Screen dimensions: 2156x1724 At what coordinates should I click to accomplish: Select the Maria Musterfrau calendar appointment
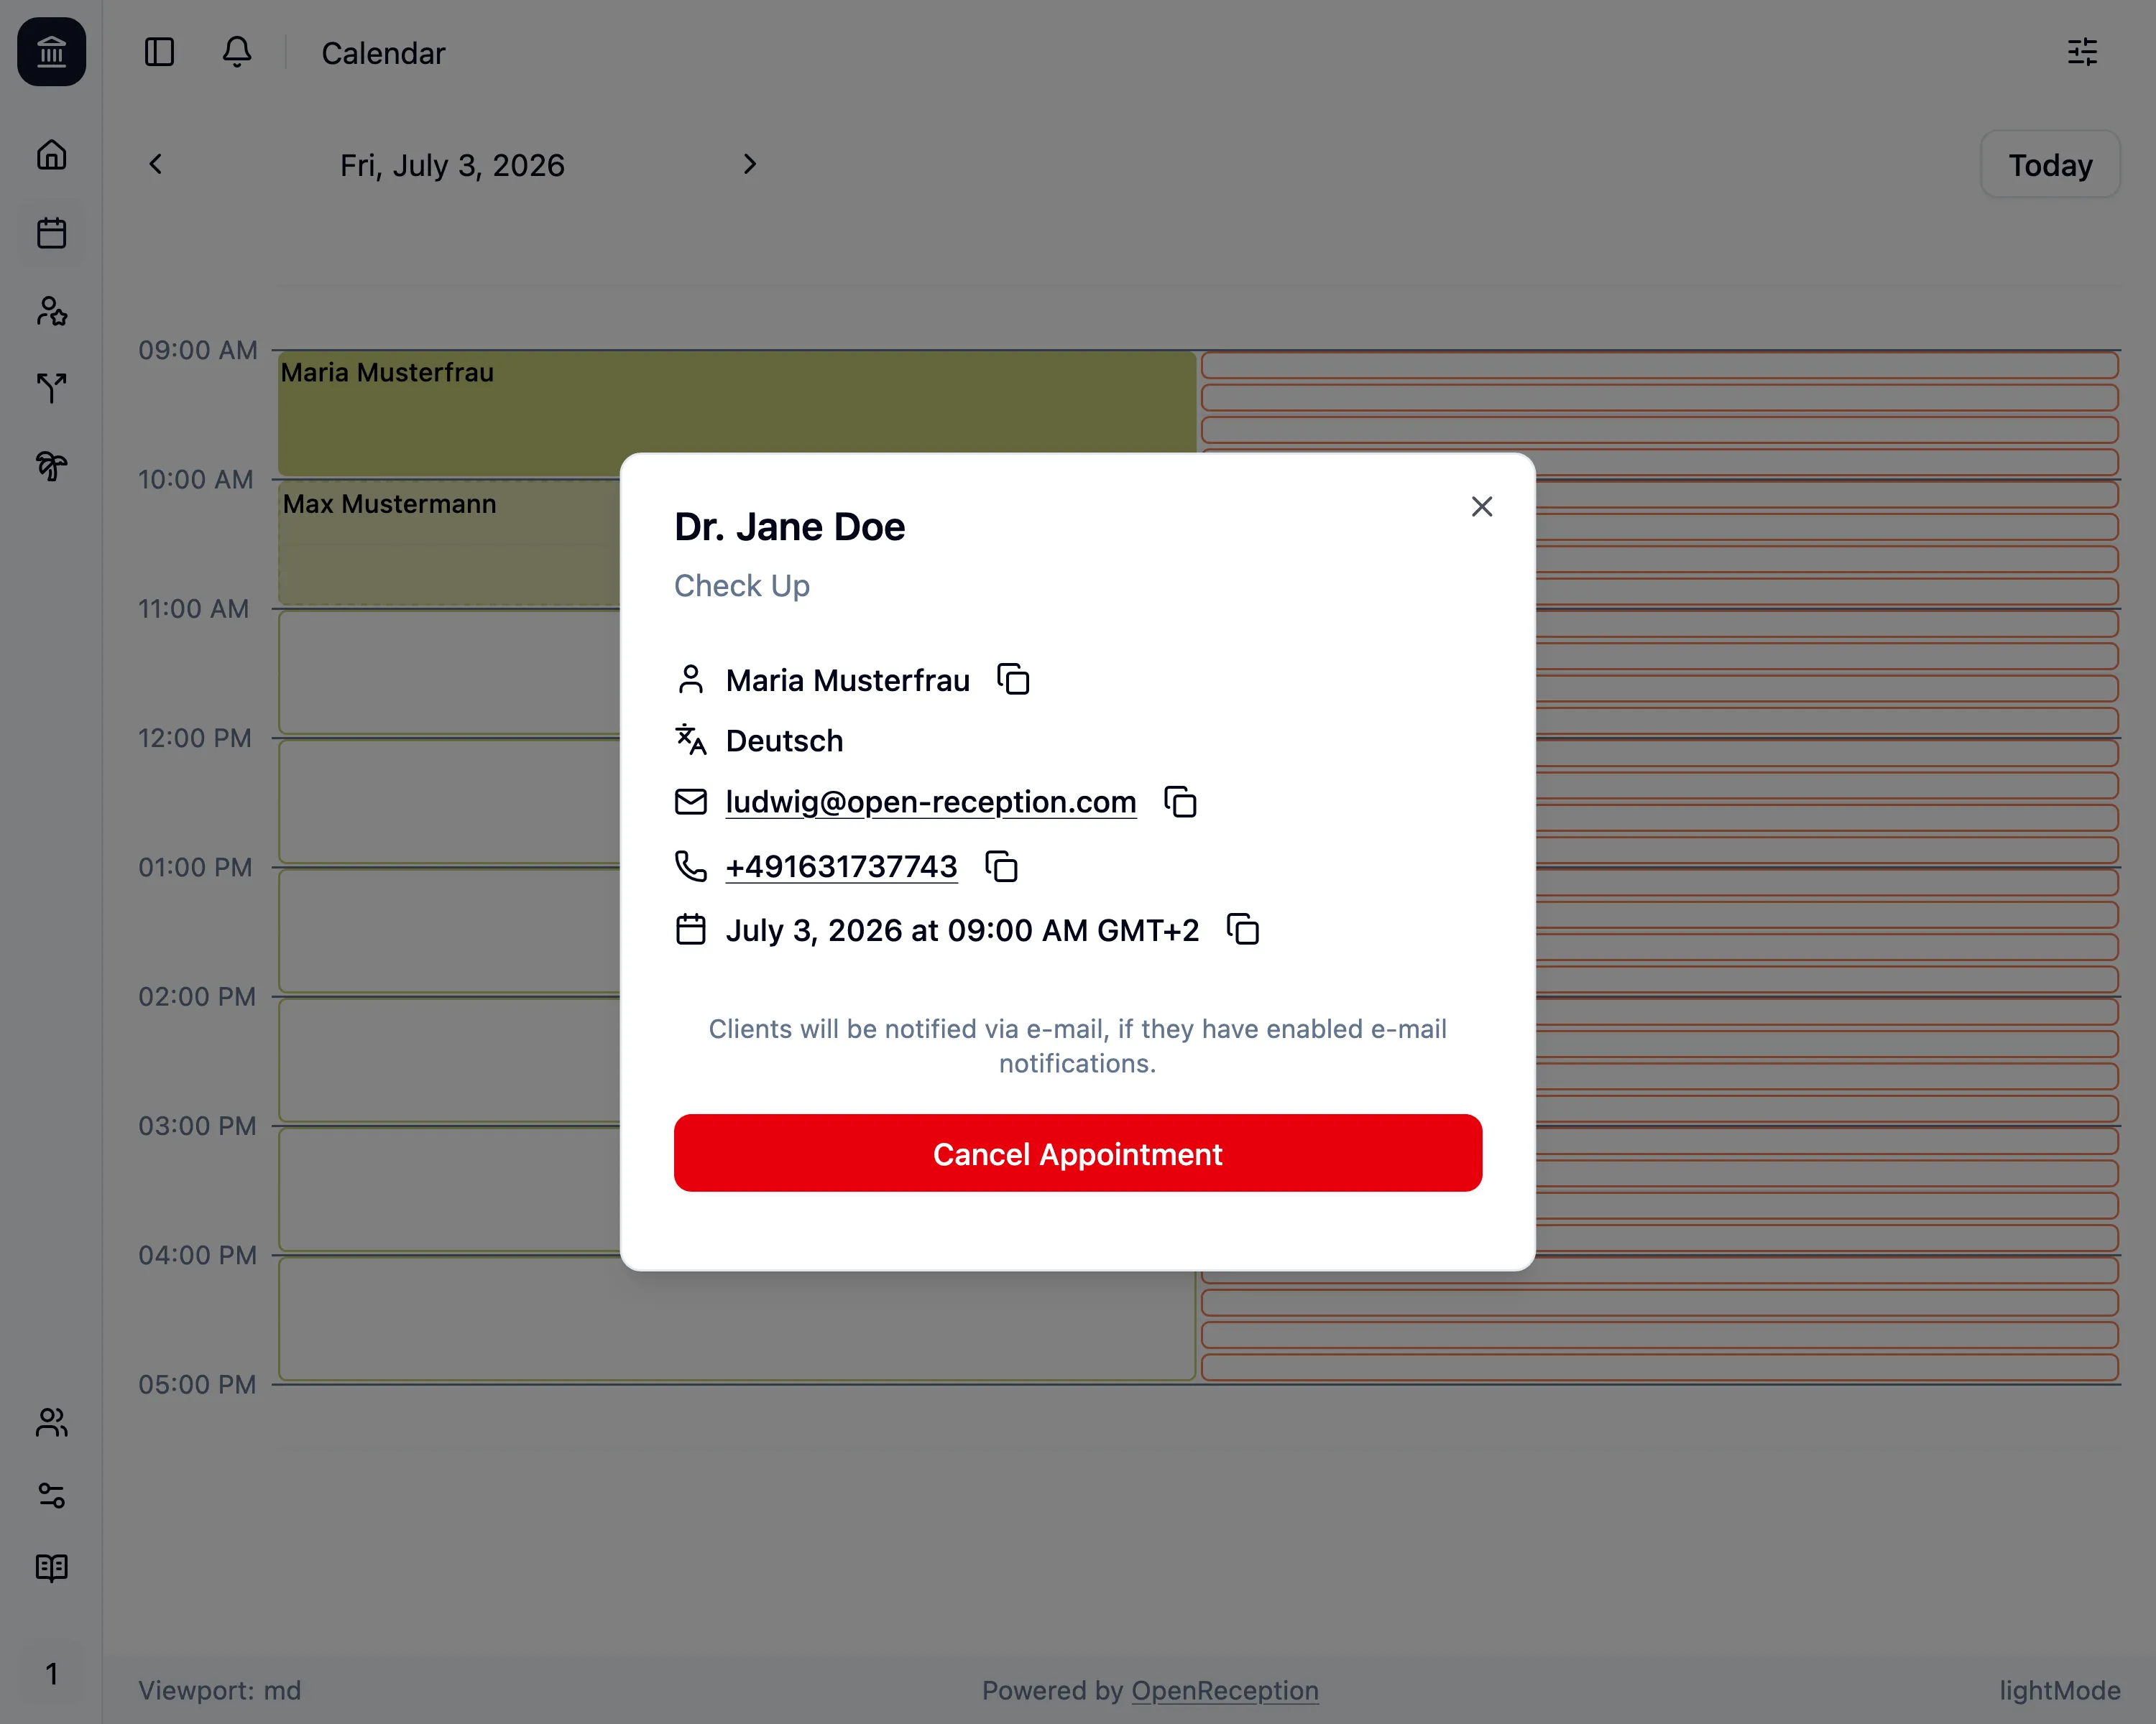point(737,413)
